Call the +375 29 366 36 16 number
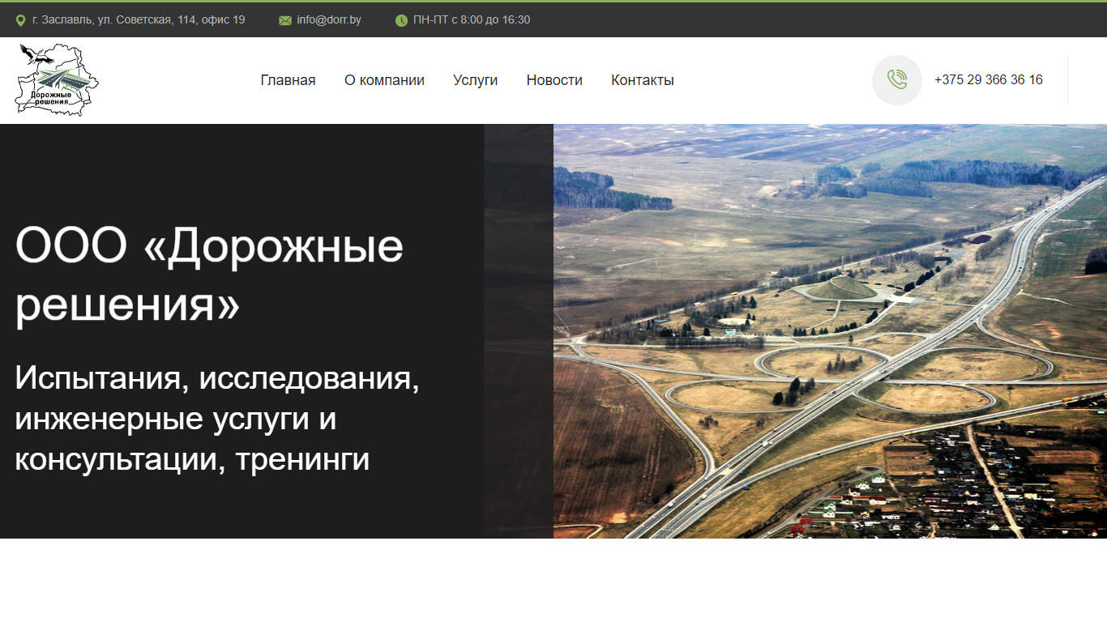Viewport: 1107px width, 622px height. point(989,80)
